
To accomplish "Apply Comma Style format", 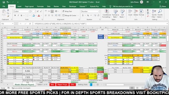I will [x=91, y=16].
